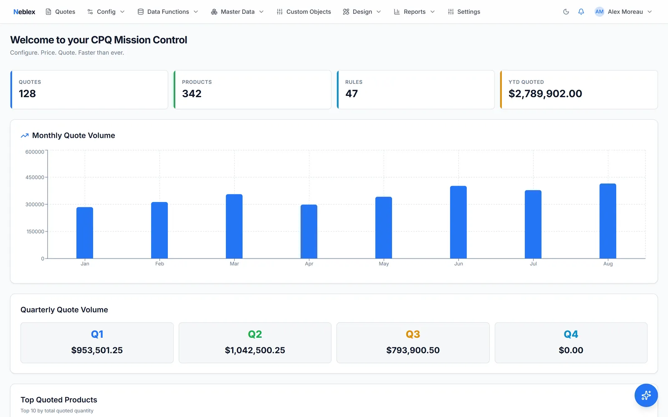Click the Mar bar in chart
Screen dimensions: 668x417
coord(234,226)
